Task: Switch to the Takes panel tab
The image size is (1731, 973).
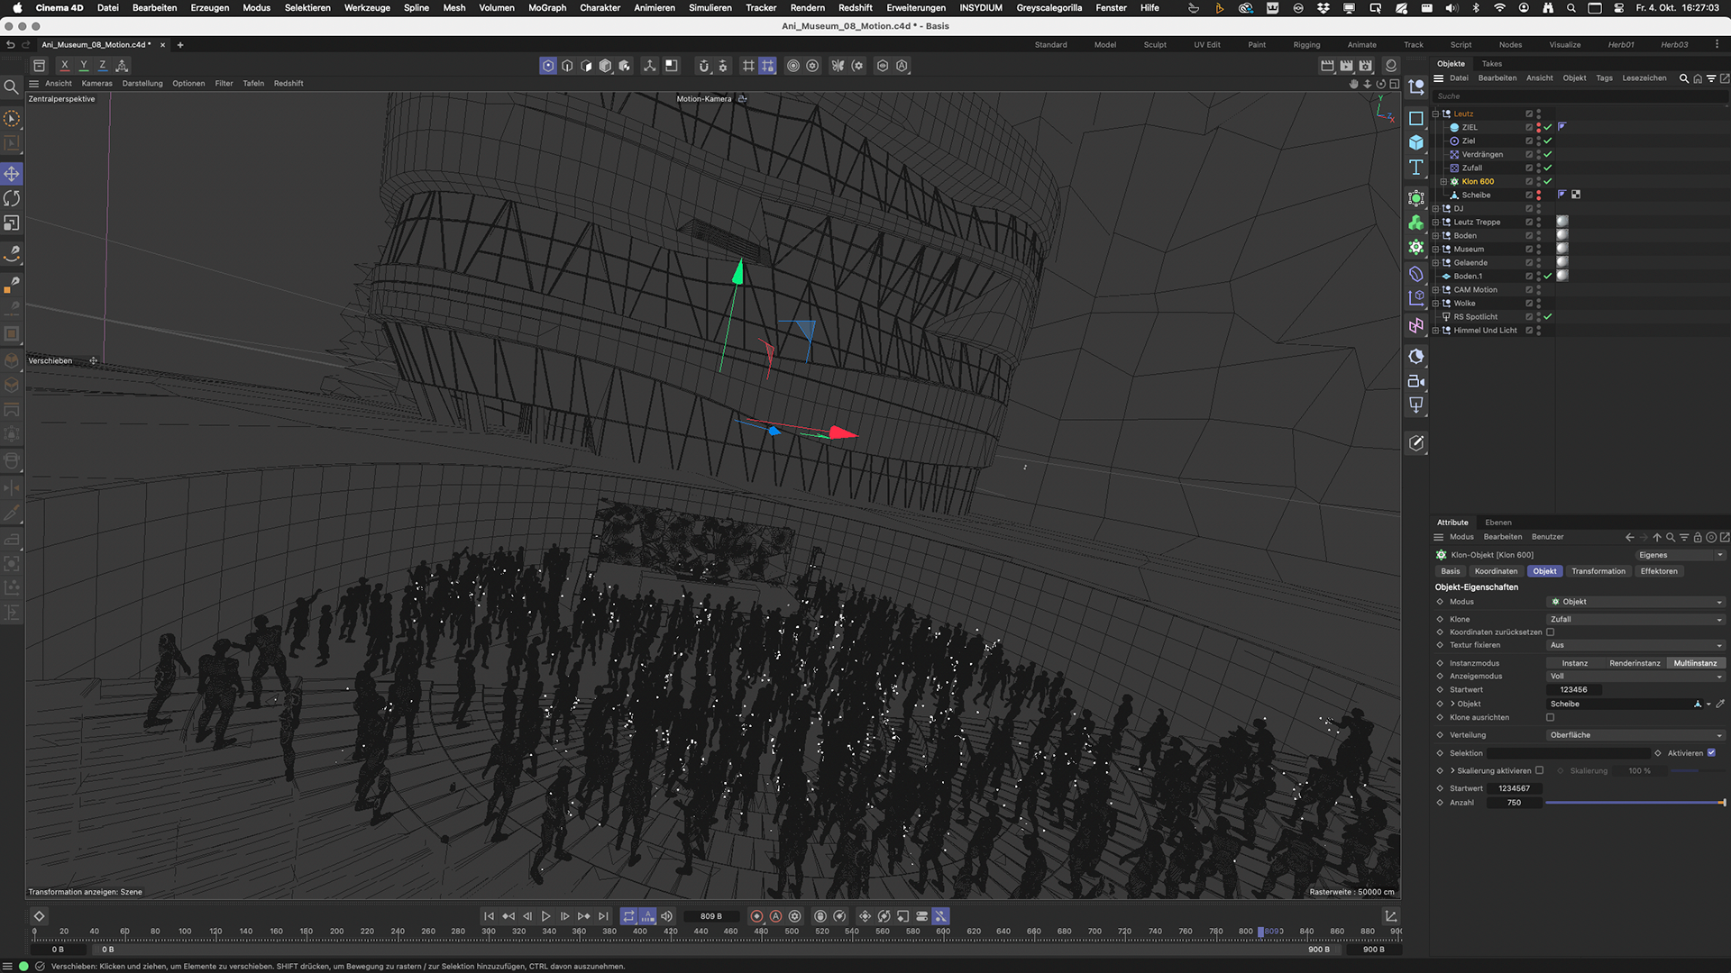Action: (1492, 64)
